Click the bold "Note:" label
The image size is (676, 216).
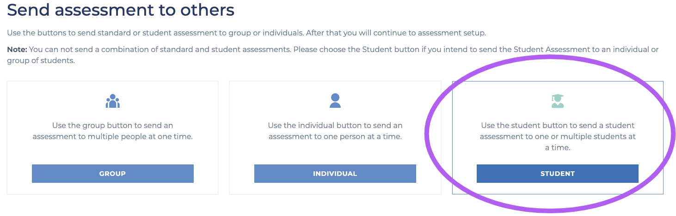(x=17, y=49)
